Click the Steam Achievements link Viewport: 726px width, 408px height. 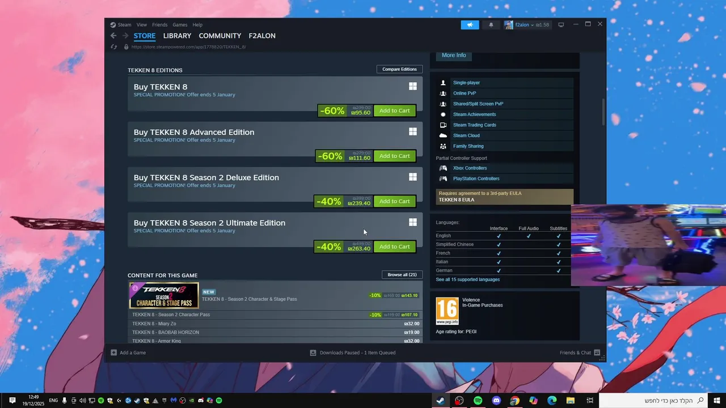click(x=474, y=114)
